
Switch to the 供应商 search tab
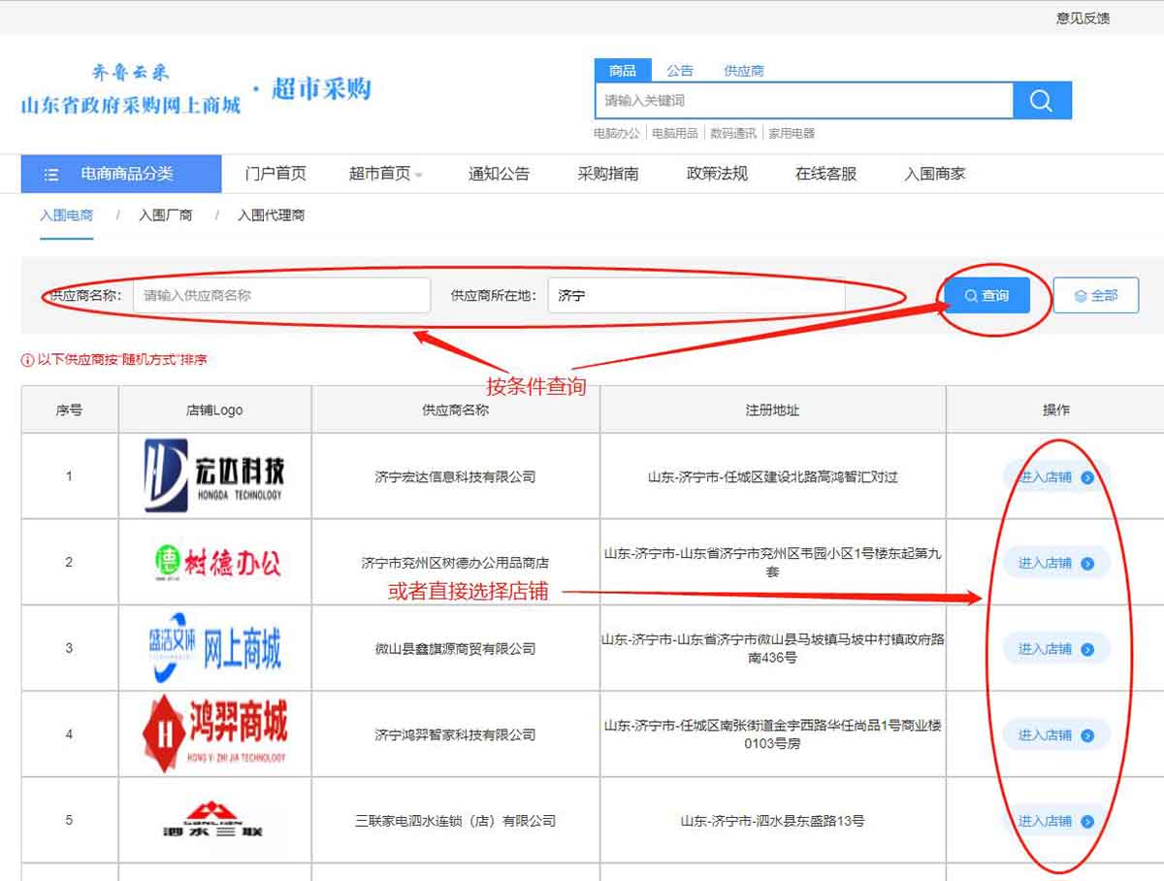click(x=744, y=71)
